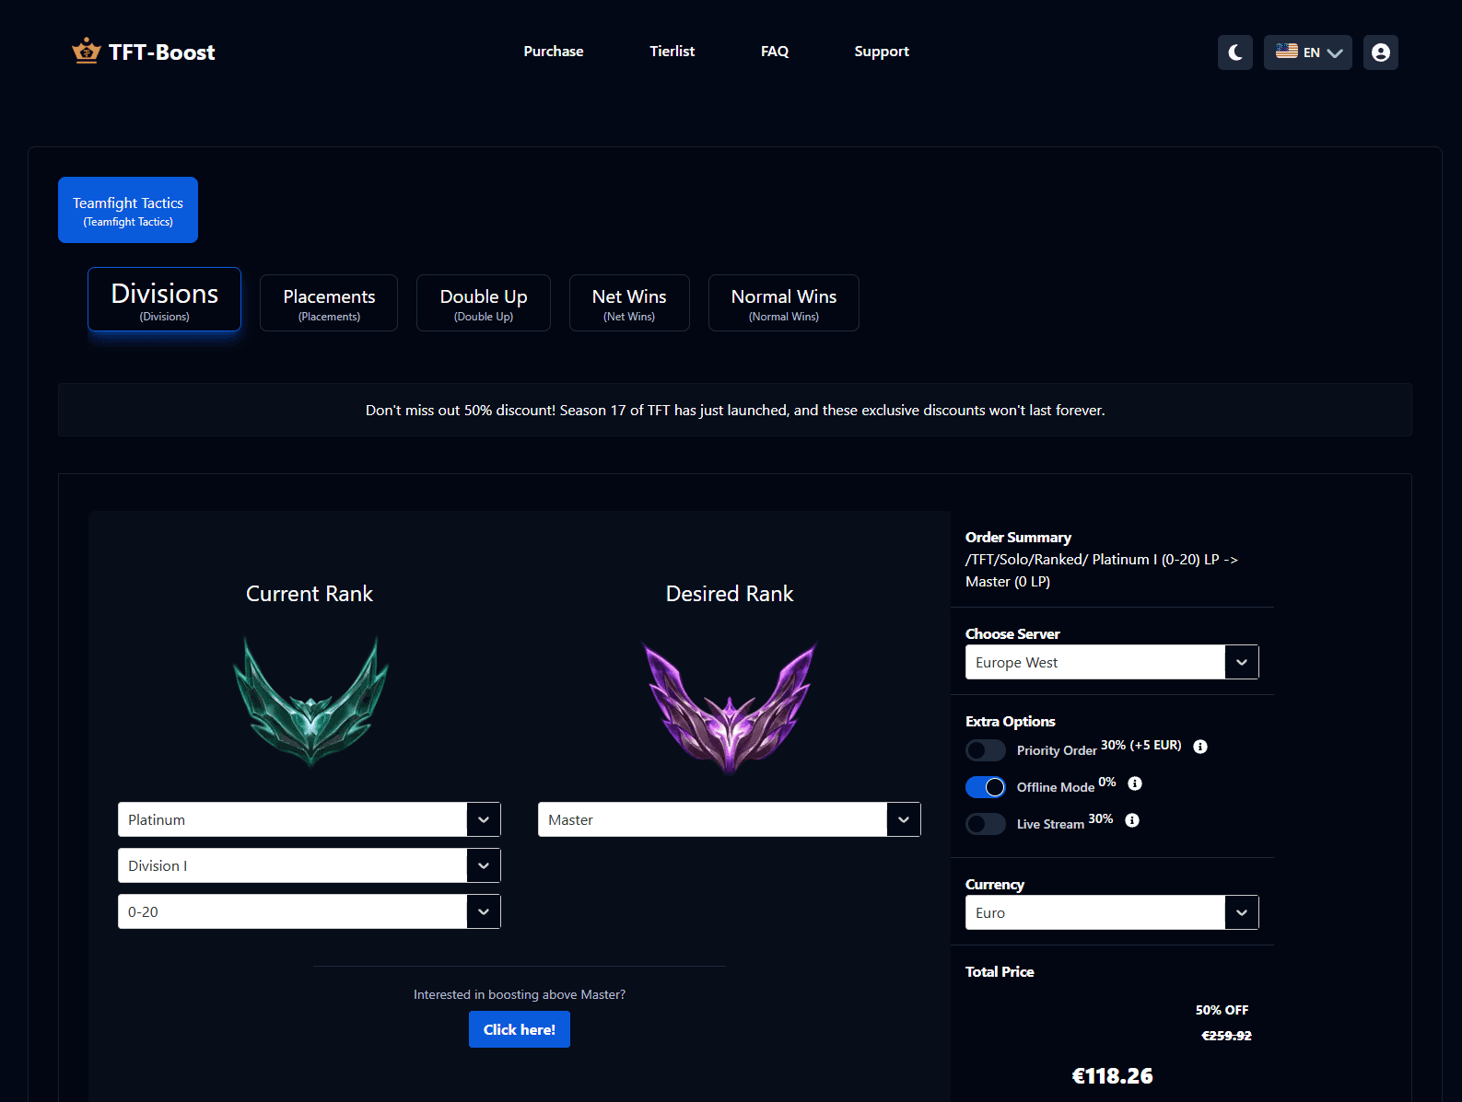Click the €118.26 total price
The image size is (1462, 1102).
[1113, 1075]
